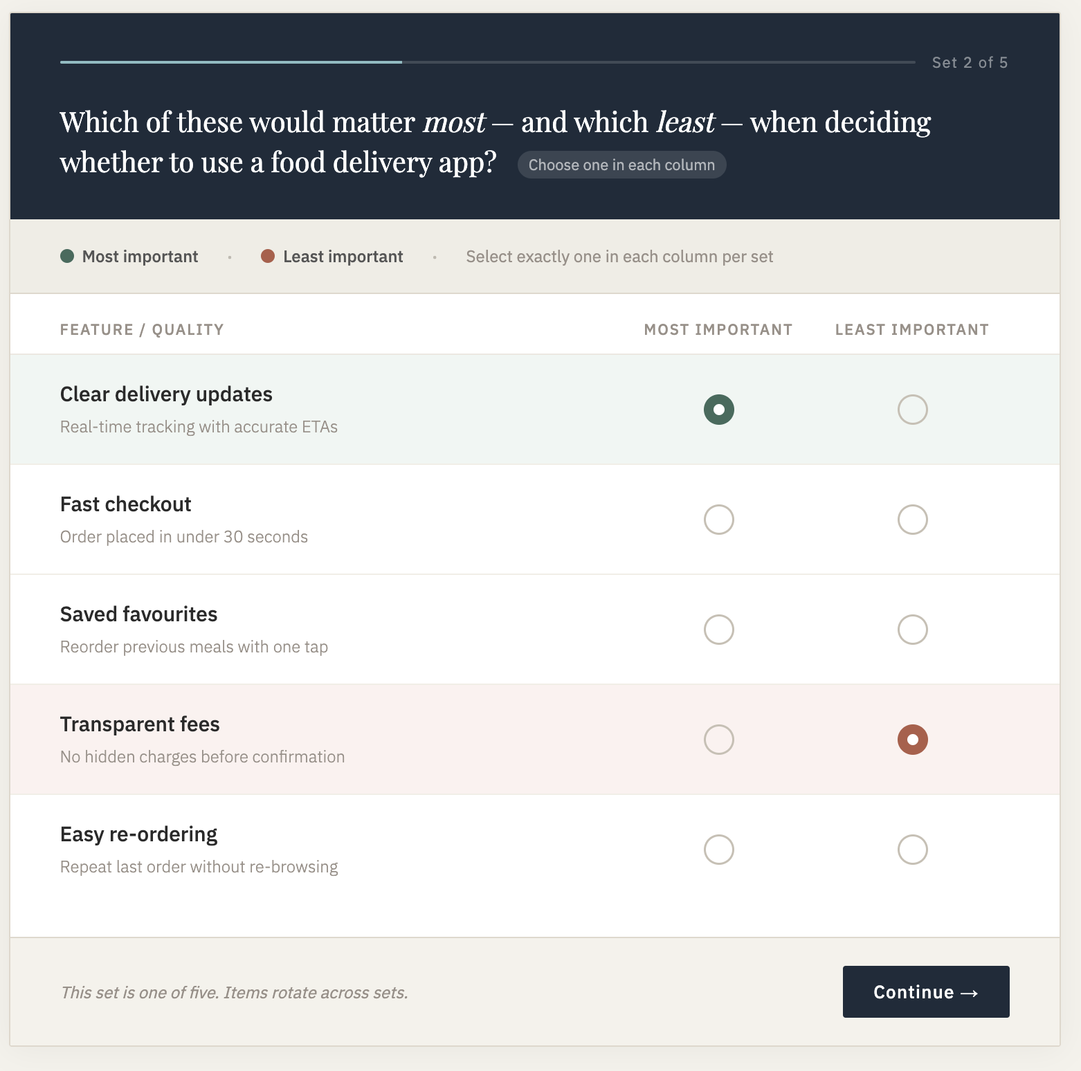The image size is (1081, 1071).
Task: Click the green Most important legend dot
Action: click(67, 257)
